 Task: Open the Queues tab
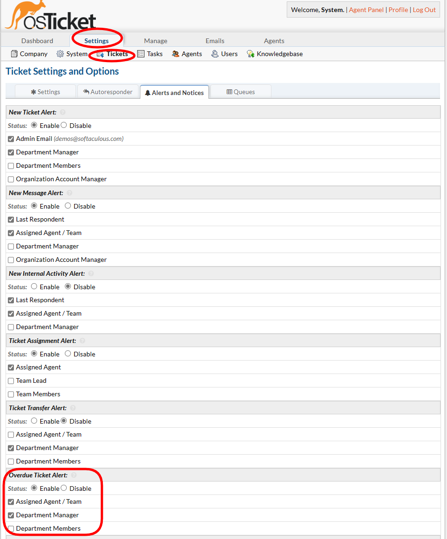point(240,92)
